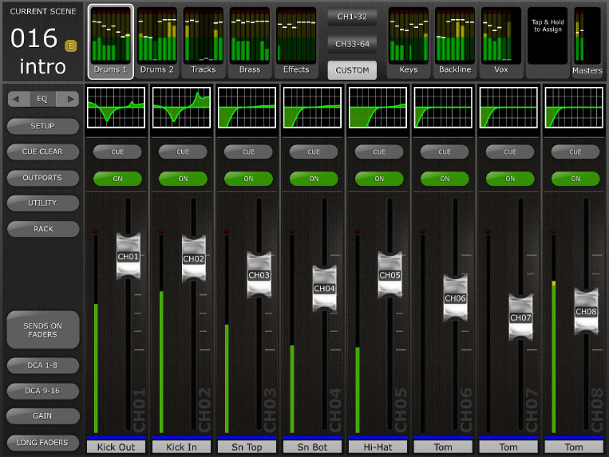Open the Kick Out EQ curve graph

coord(116,108)
